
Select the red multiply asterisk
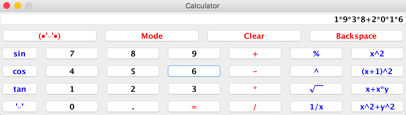[x=255, y=89]
